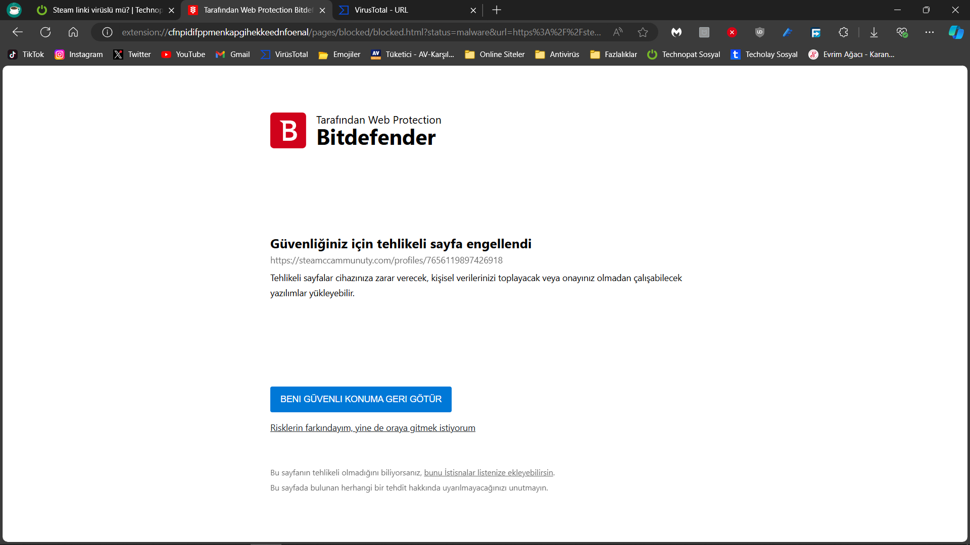The height and width of the screenshot is (545, 970).
Task: Expand the Antivirüs bookmark folder
Action: pos(557,54)
